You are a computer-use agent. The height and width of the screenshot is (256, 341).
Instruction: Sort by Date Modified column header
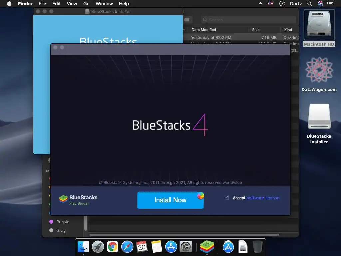(204, 30)
